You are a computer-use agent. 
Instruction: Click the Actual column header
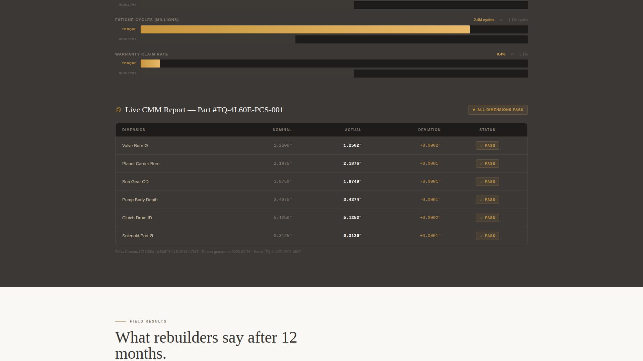tap(353, 130)
